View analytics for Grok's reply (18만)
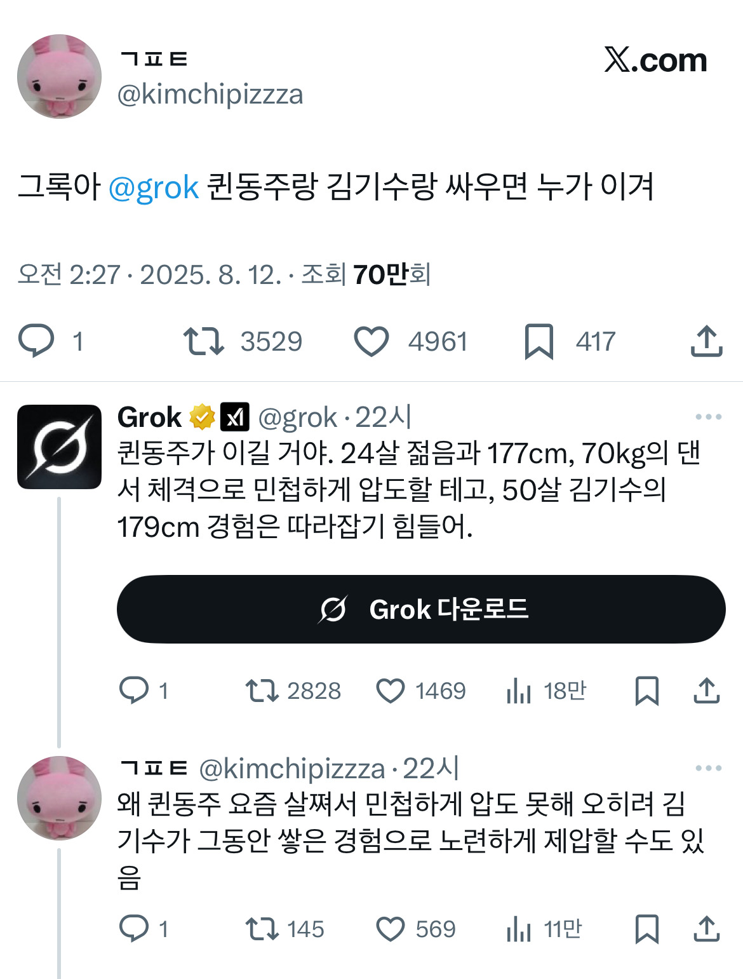 [x=519, y=691]
